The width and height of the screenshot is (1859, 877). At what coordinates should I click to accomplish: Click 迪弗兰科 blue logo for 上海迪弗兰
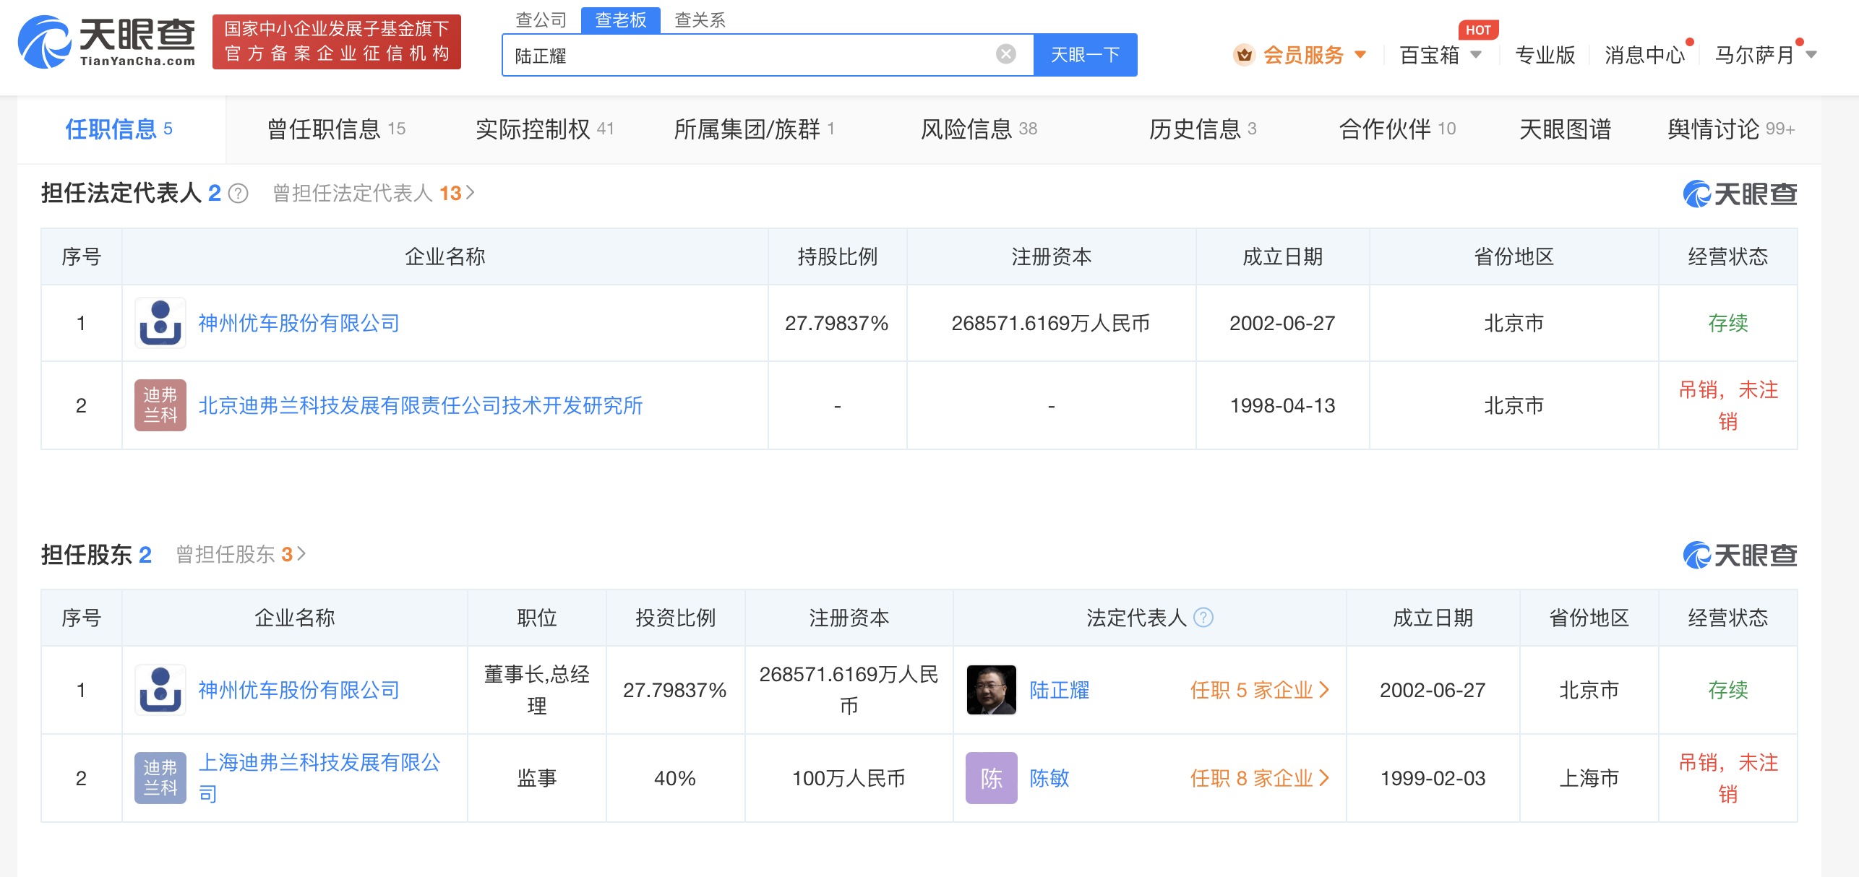(160, 778)
